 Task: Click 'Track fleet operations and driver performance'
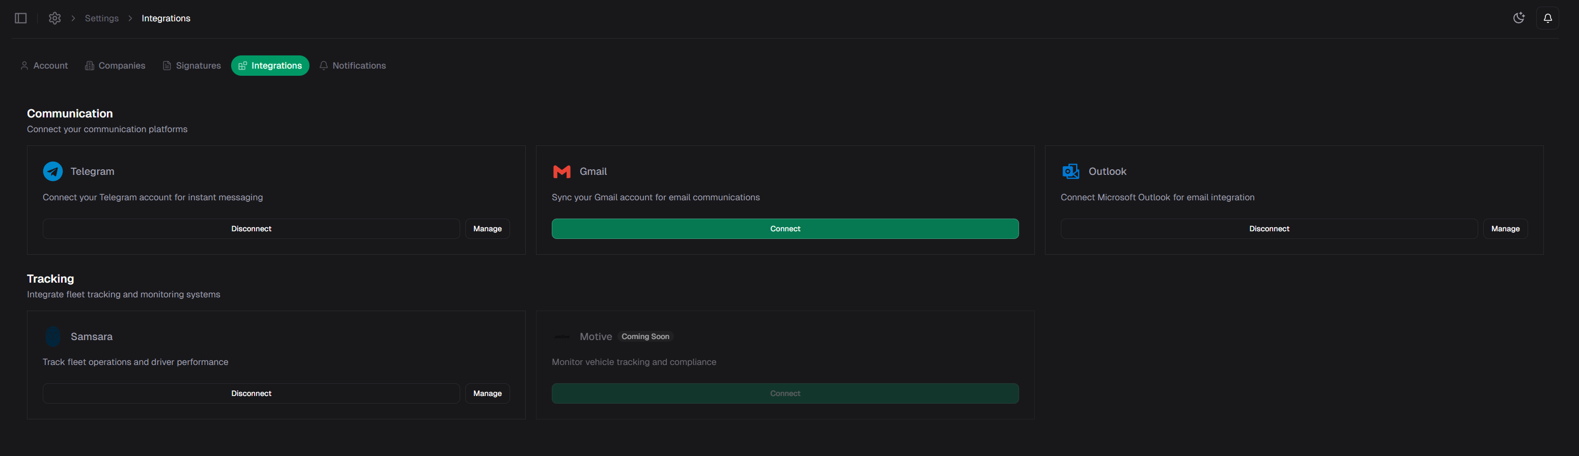(135, 362)
